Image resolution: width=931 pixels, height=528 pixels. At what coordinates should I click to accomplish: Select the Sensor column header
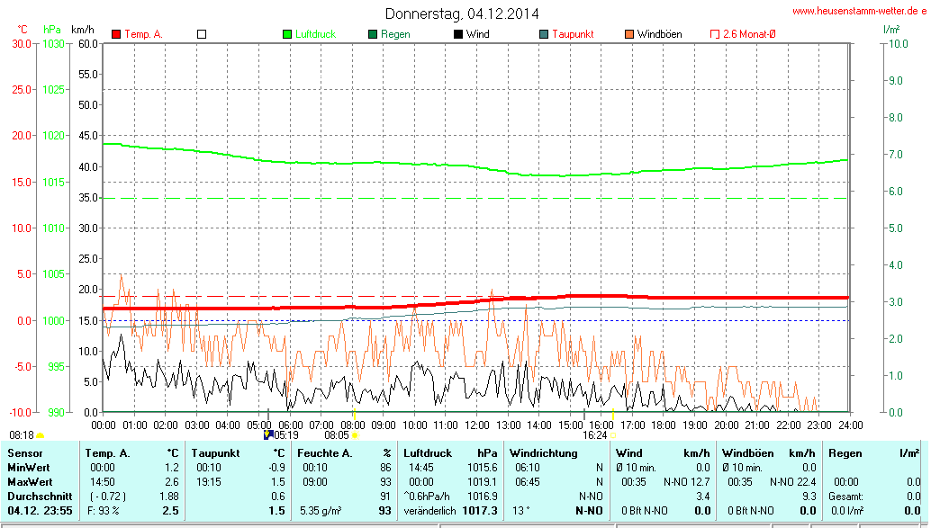(24, 453)
